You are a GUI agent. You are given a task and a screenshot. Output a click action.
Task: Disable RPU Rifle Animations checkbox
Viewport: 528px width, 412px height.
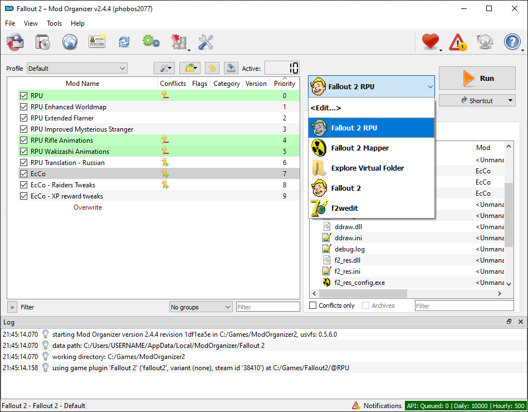pos(23,140)
